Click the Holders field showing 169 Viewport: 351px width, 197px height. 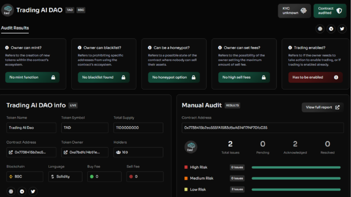point(139,152)
